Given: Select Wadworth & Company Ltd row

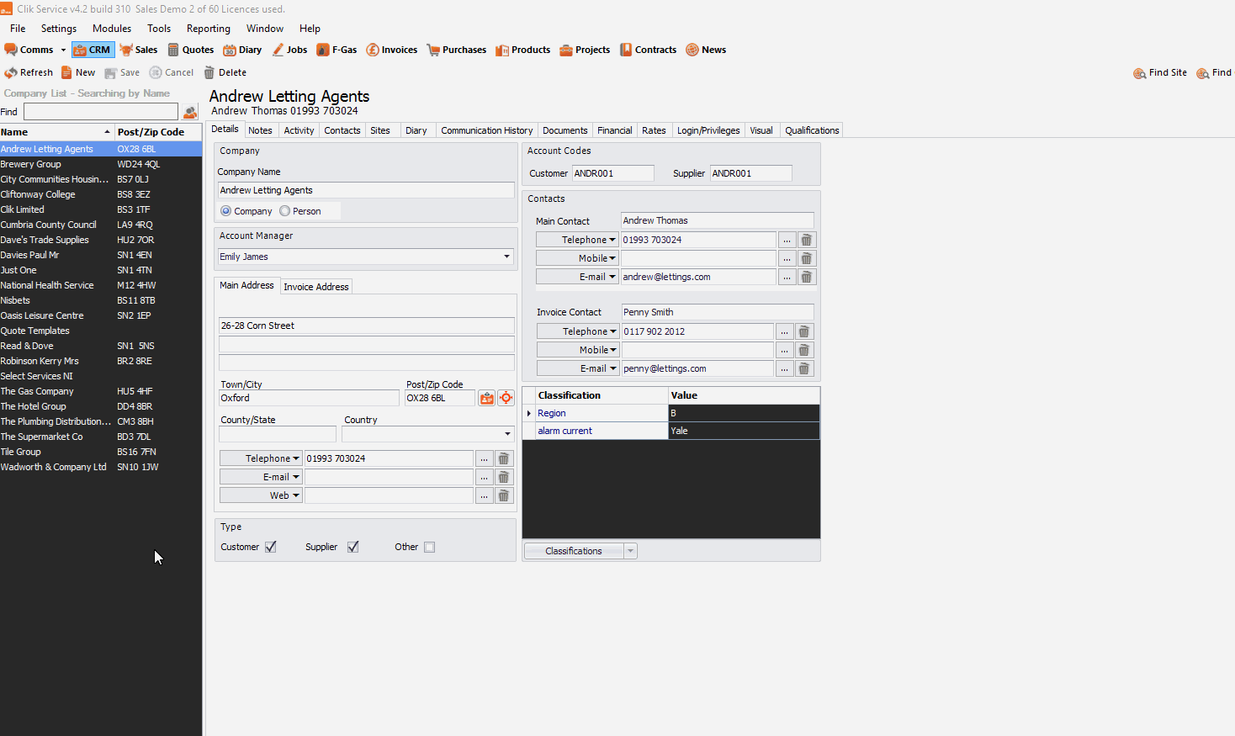Looking at the screenshot, I should pos(101,467).
